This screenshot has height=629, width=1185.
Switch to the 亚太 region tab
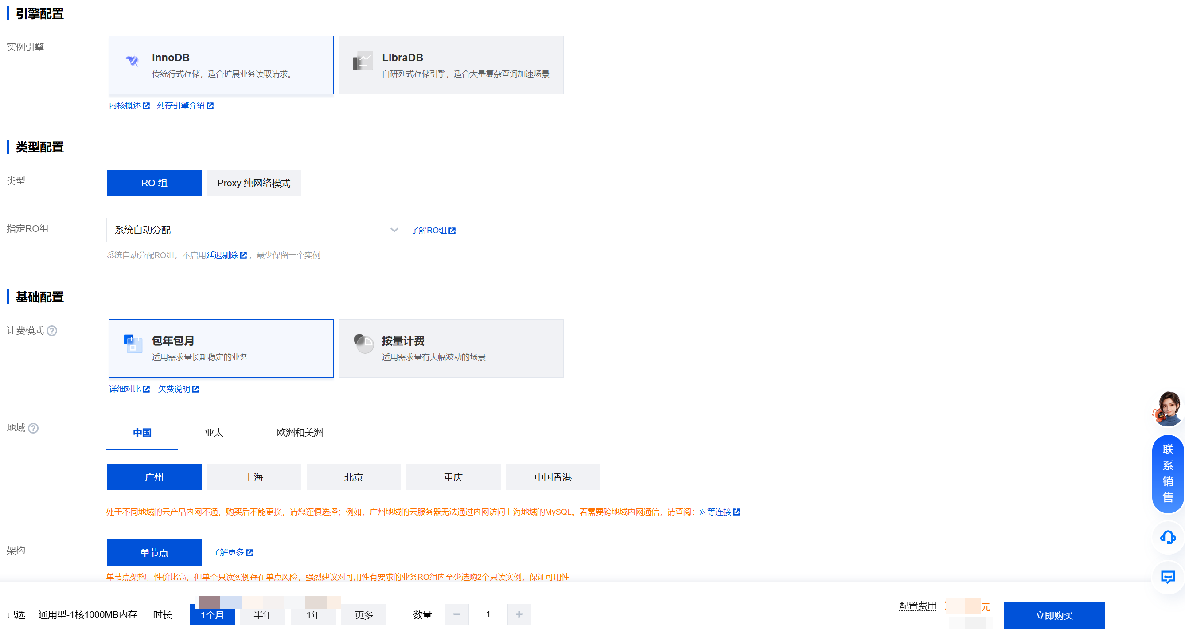pyautogui.click(x=214, y=433)
